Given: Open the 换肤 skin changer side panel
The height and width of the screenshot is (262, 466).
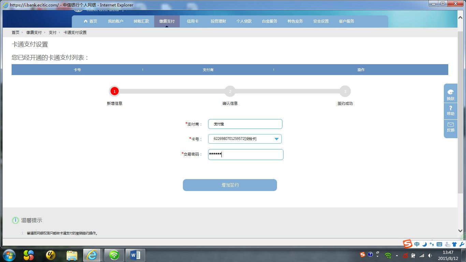Looking at the screenshot, I should point(450,94).
